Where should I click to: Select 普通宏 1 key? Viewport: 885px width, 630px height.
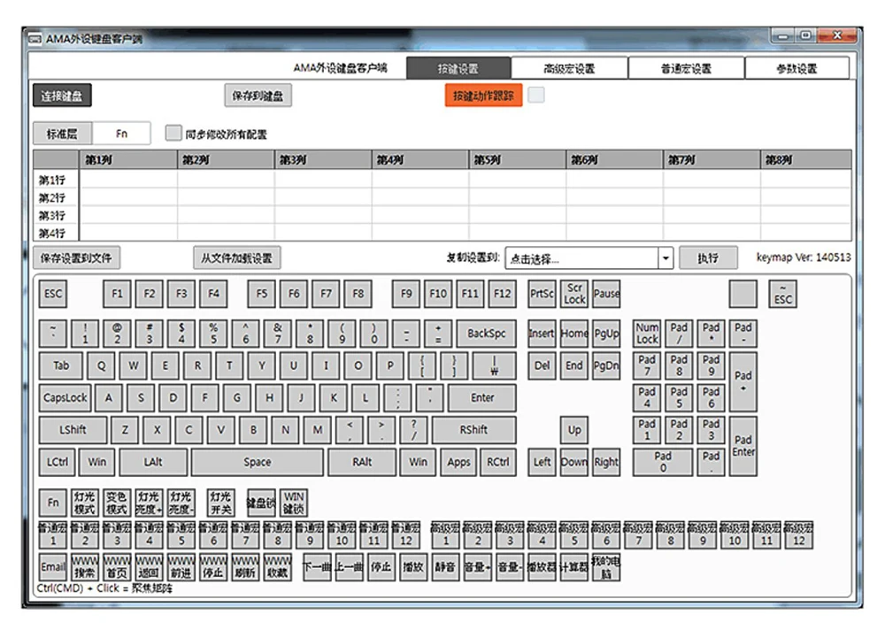53,534
